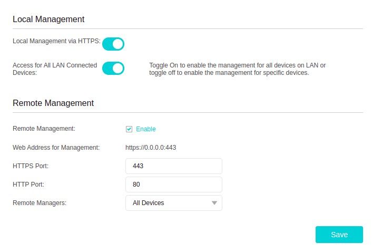372x252 pixels.
Task: Click the Local Management section heading
Action: [x=48, y=19]
